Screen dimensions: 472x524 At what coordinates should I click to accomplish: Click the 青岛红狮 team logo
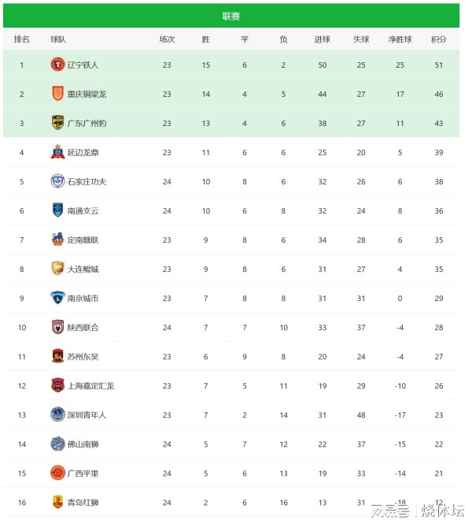click(x=57, y=502)
